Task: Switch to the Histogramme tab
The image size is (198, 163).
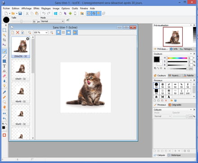Action: click(187, 49)
